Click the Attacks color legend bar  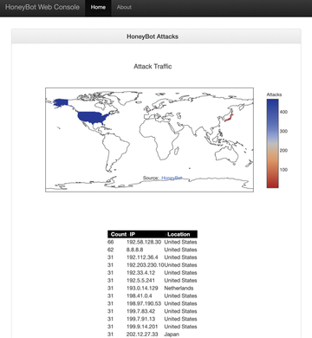272,143
